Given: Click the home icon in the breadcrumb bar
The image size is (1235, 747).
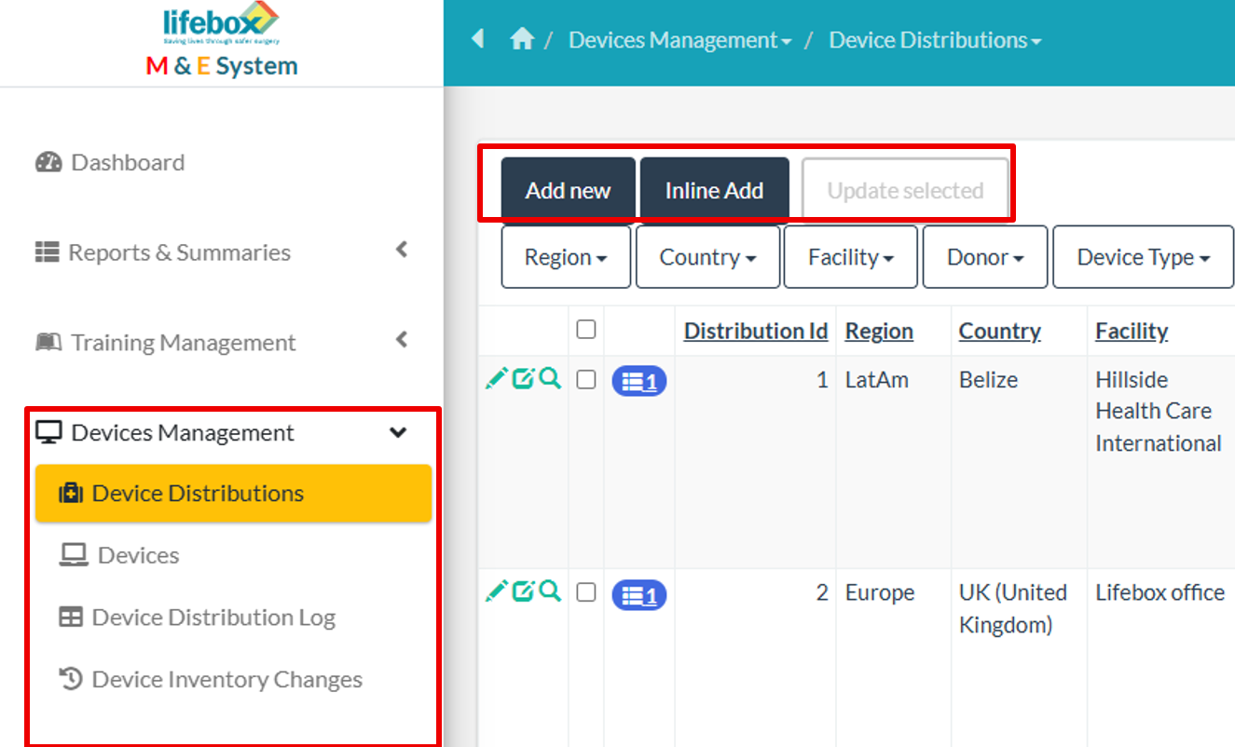Looking at the screenshot, I should coord(523,39).
